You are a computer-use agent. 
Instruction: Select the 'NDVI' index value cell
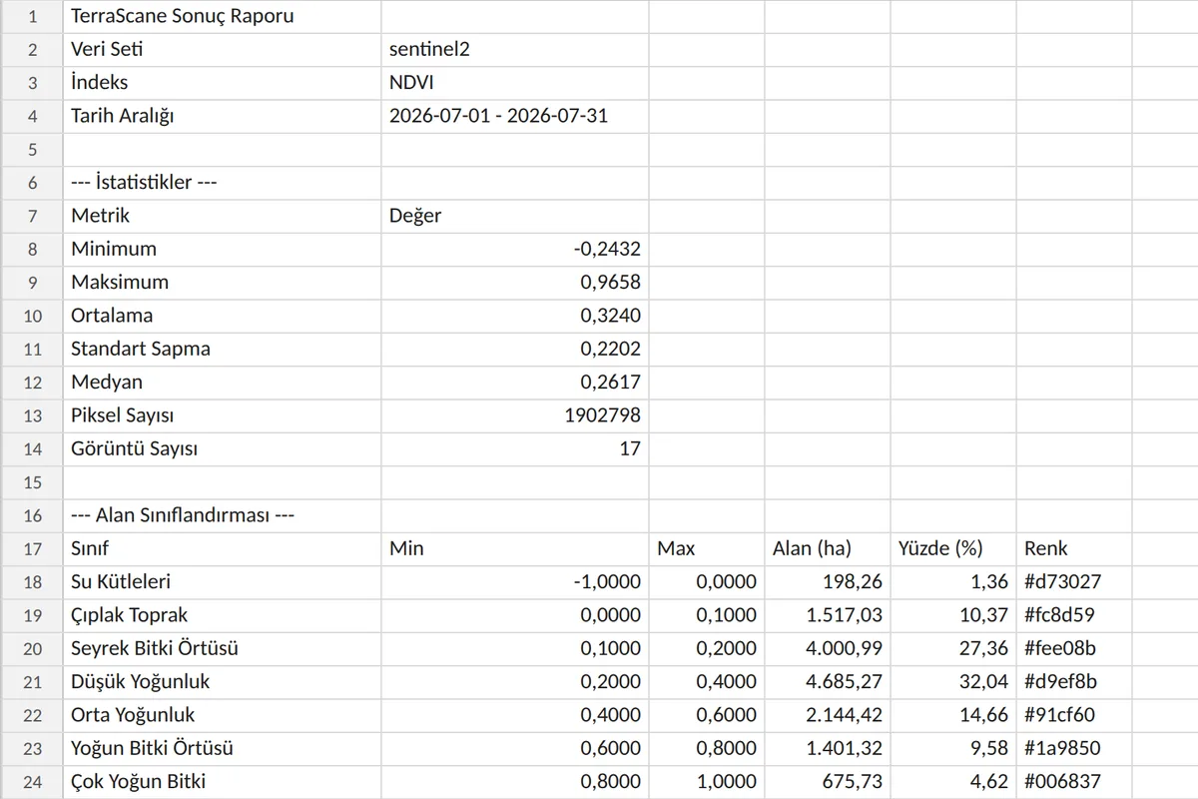point(515,83)
